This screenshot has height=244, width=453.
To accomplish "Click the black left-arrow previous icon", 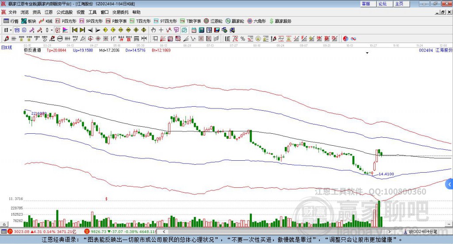I will coord(90,30).
